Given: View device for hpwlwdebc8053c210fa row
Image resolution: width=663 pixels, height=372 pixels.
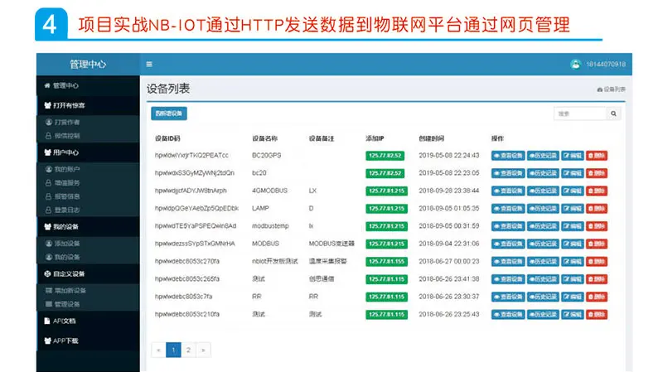Looking at the screenshot, I should [508, 315].
